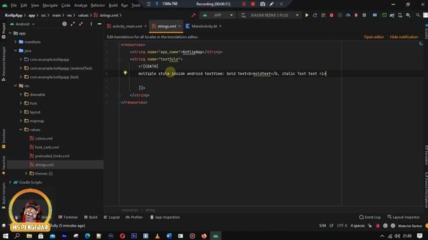
Task: Expand the layout folder
Action: (x=21, y=112)
